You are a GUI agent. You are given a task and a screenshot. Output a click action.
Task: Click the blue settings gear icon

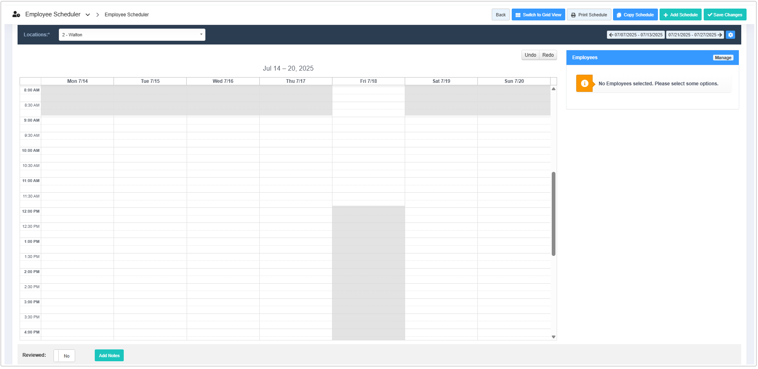[x=730, y=35]
